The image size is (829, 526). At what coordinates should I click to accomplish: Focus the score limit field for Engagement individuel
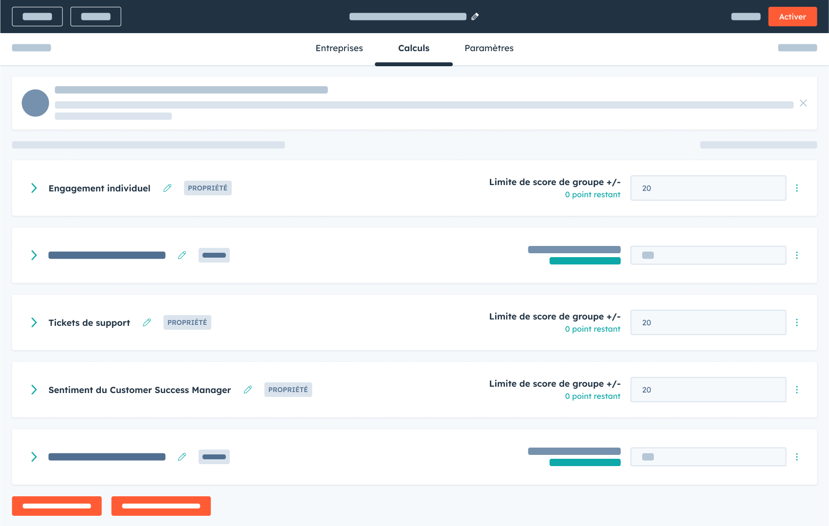[x=708, y=188]
